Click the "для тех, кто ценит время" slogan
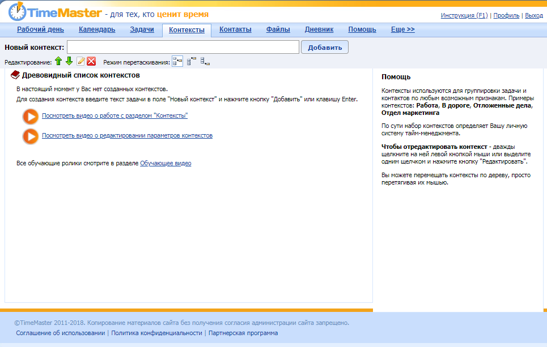This screenshot has height=347, width=547. click(x=159, y=14)
